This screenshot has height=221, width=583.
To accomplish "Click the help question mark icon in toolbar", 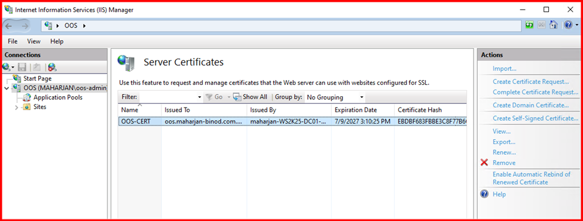I will (568, 25).
